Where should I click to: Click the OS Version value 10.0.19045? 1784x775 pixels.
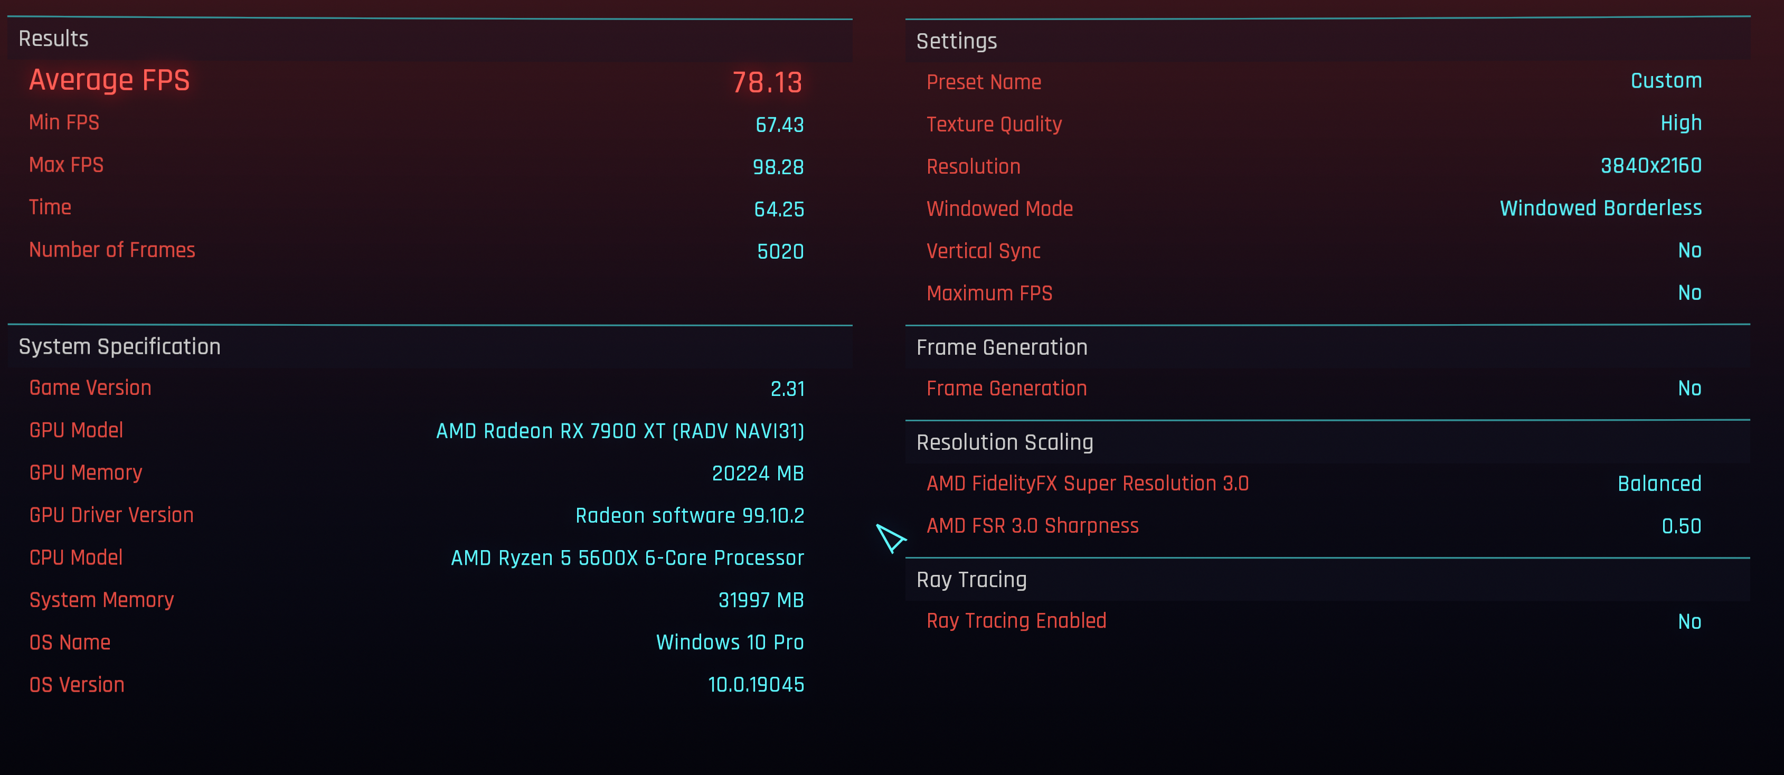click(x=756, y=685)
